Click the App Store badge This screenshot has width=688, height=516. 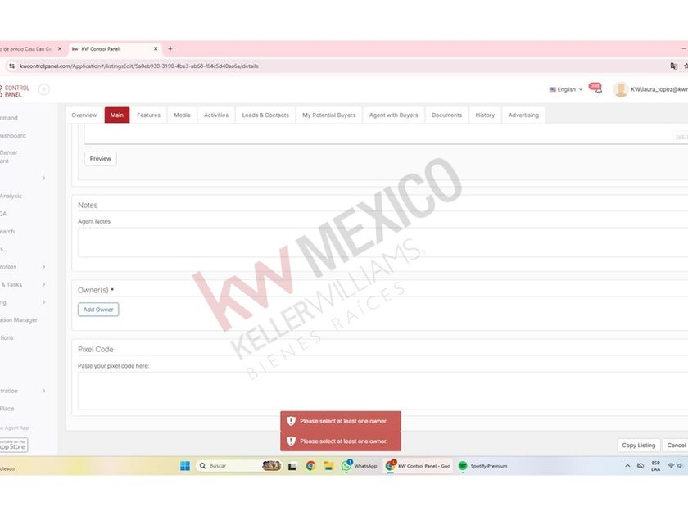pyautogui.click(x=13, y=445)
